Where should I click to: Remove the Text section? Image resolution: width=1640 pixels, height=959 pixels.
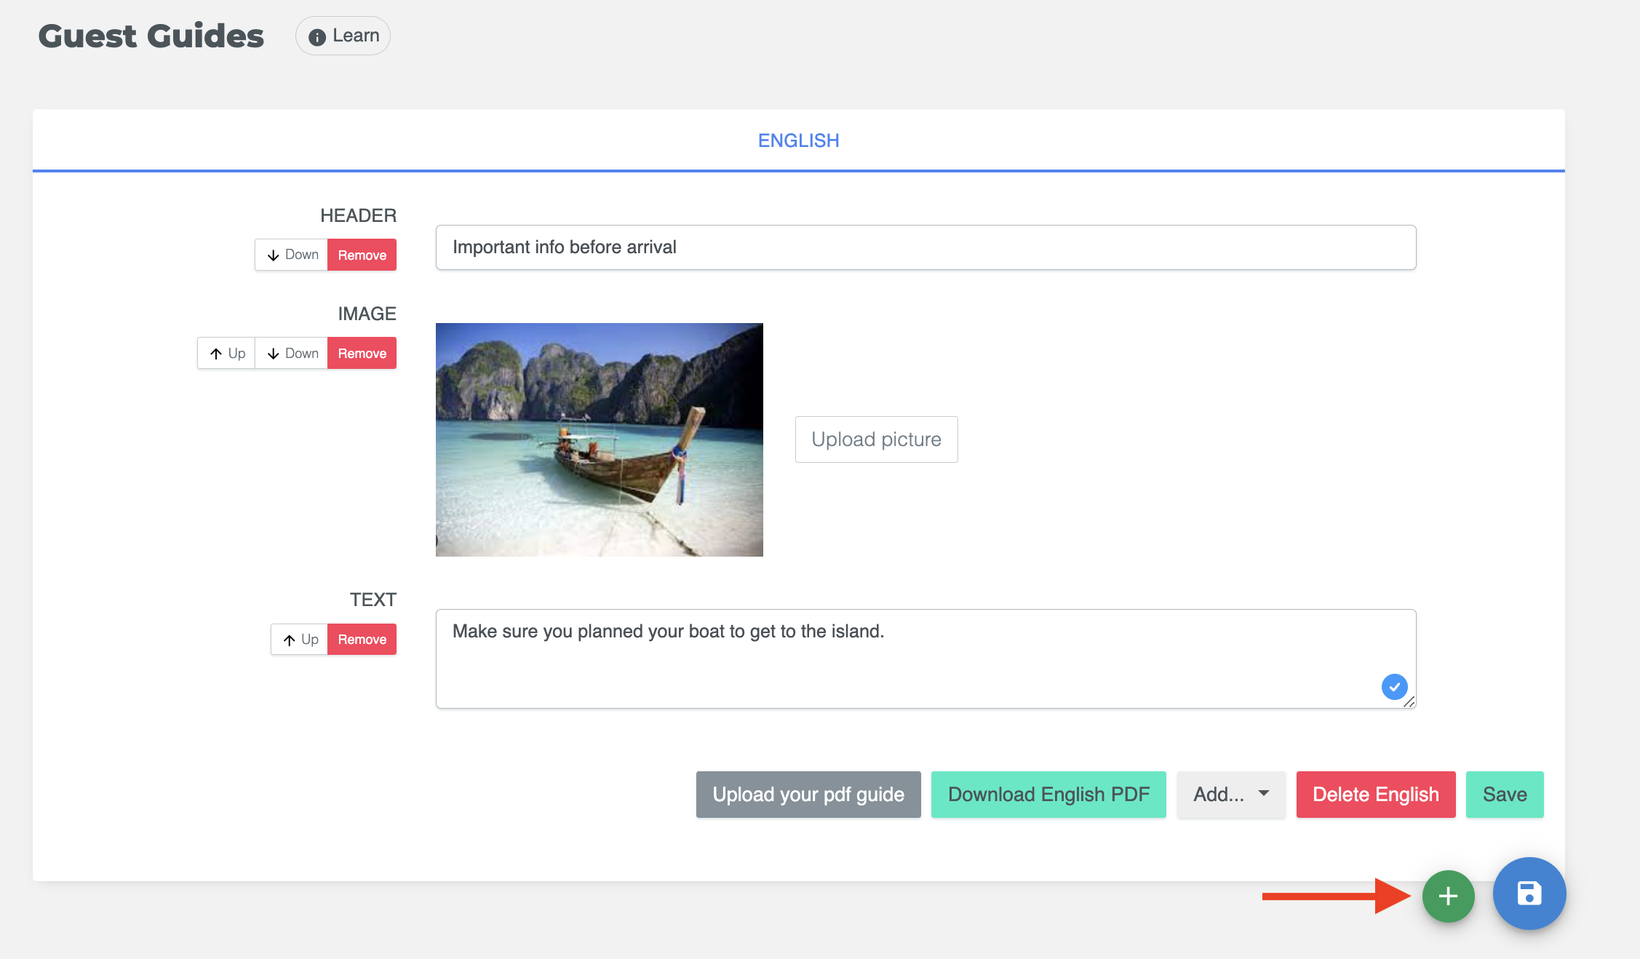[362, 639]
